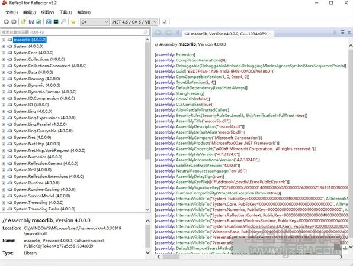Close the code pane with the X
The image size is (353, 266).
pyautogui.click(x=349, y=32)
